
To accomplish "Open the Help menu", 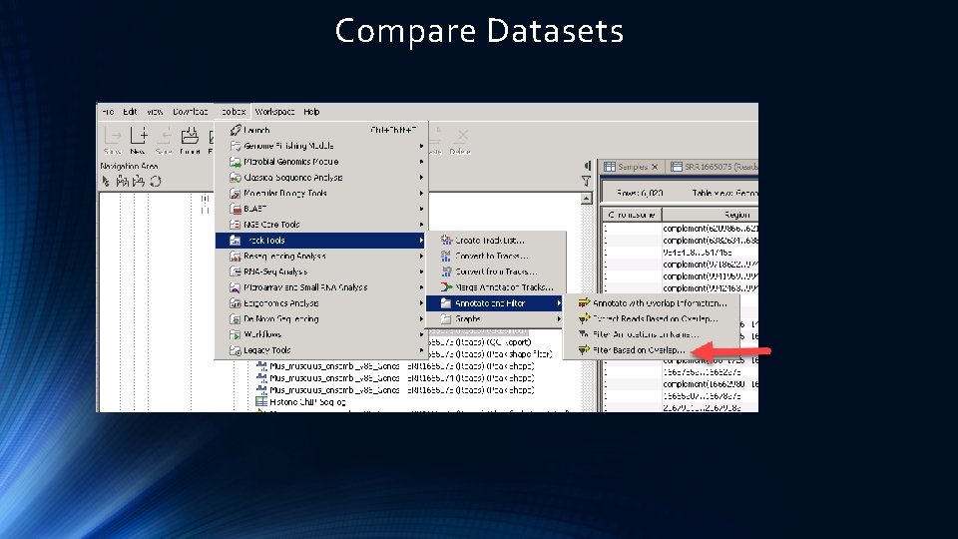I will 311,111.
